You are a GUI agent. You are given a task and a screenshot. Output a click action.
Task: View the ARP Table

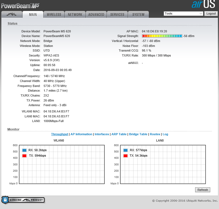[x=119, y=134]
